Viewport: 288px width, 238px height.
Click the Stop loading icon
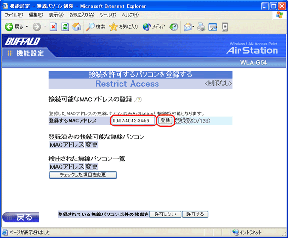(54, 27)
